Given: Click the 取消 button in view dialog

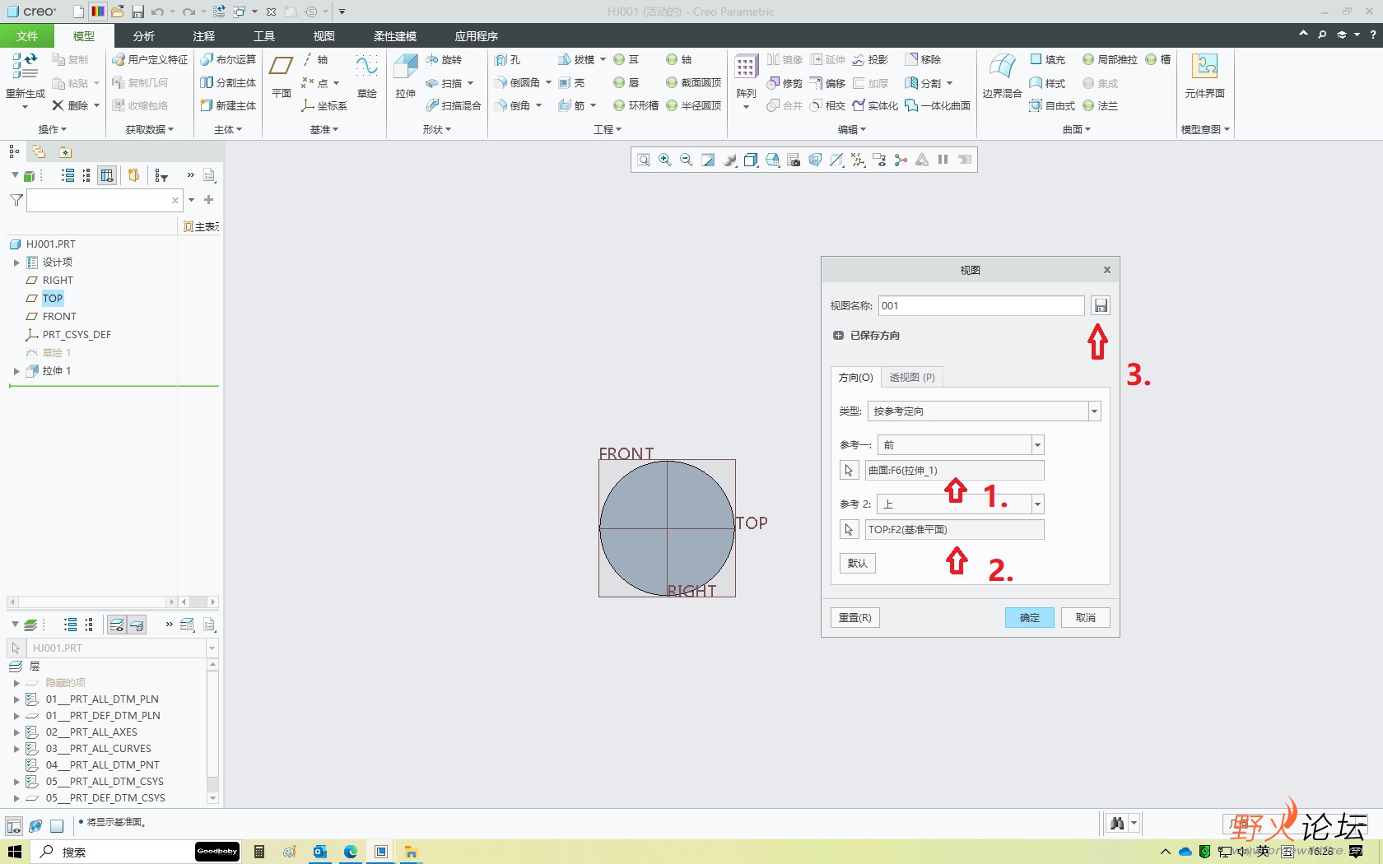Looking at the screenshot, I should click(1086, 618).
